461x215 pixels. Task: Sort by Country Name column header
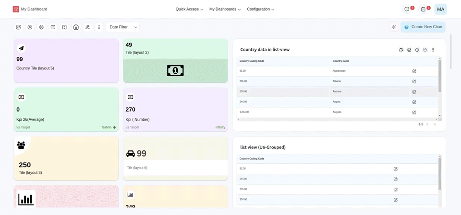click(341, 61)
